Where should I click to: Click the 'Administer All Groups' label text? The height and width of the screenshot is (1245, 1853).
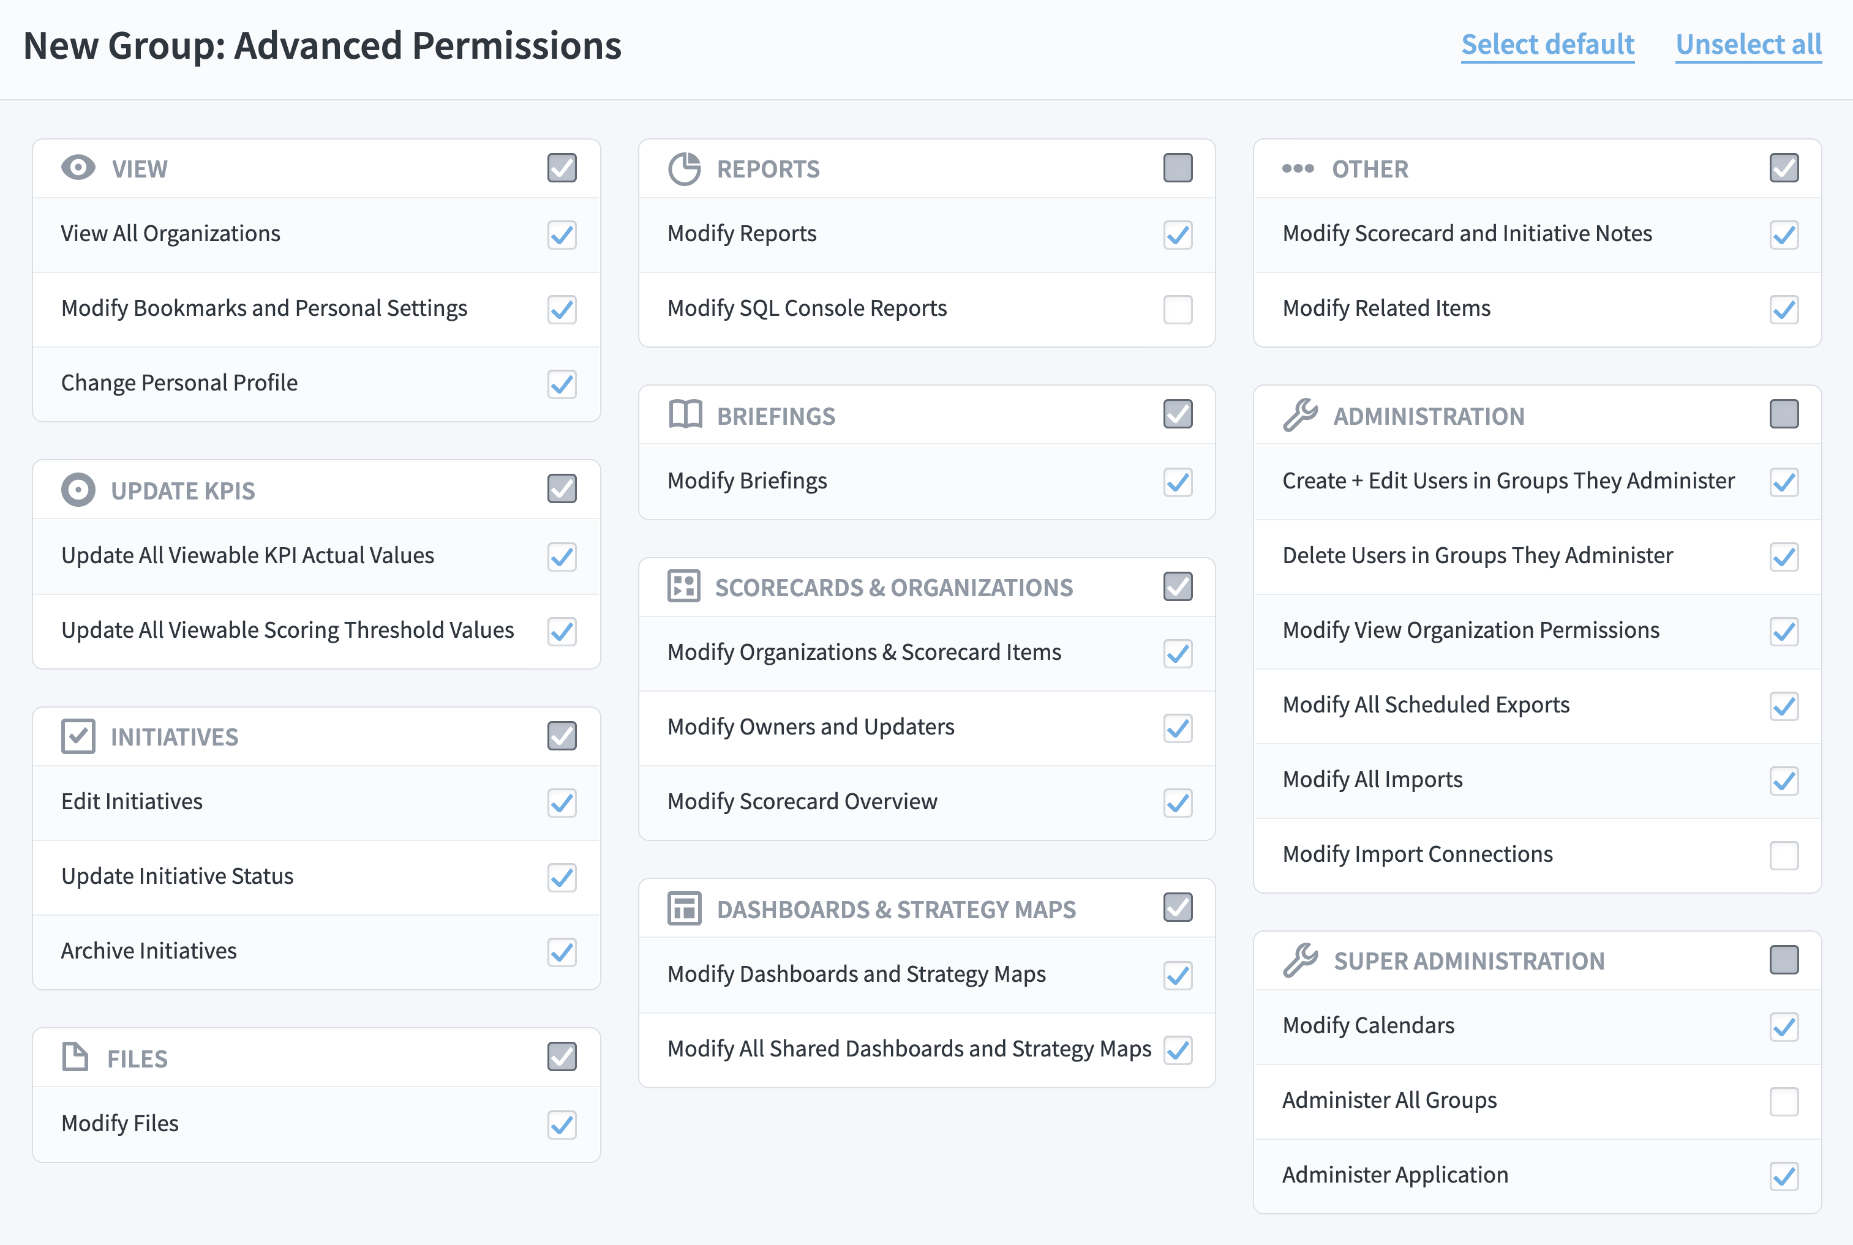coord(1389,1101)
